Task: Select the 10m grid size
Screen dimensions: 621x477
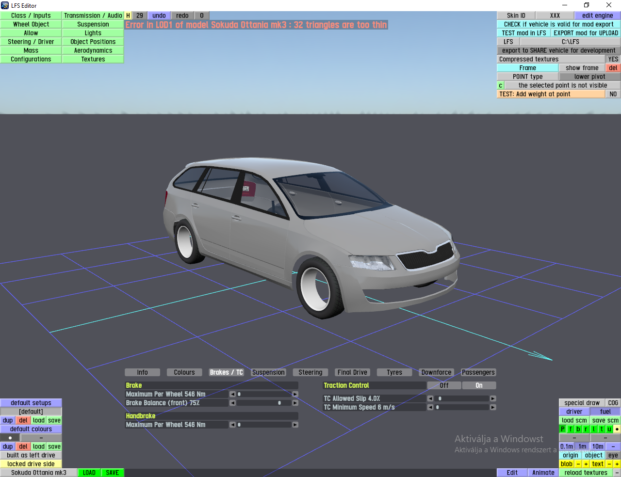Action: click(x=598, y=446)
